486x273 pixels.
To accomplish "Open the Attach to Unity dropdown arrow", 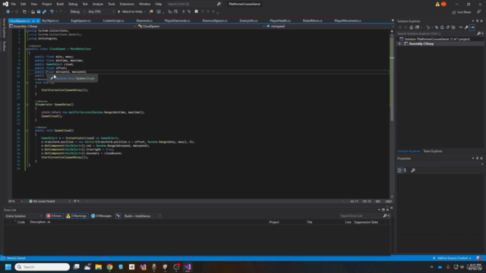I will tap(145, 12).
